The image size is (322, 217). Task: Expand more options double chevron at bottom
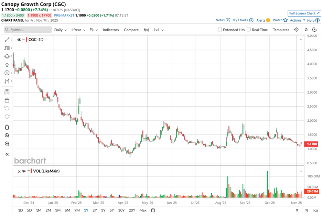tap(297, 210)
